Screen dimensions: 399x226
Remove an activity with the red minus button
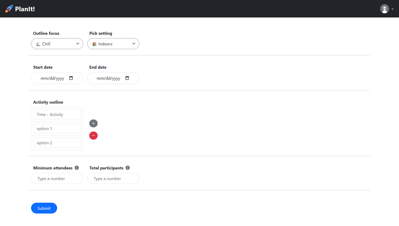[93, 135]
